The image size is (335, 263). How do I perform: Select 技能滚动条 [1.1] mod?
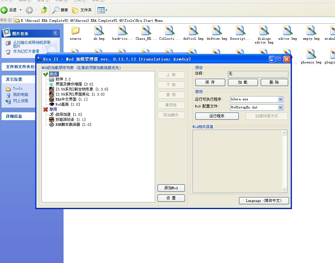[70, 120]
